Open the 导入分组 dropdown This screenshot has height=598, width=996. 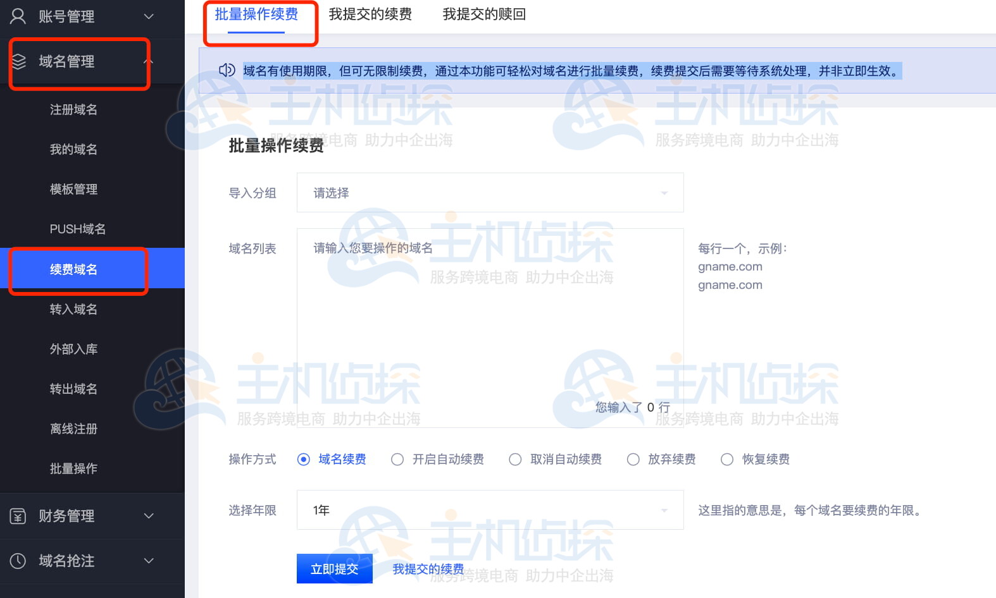(x=490, y=193)
